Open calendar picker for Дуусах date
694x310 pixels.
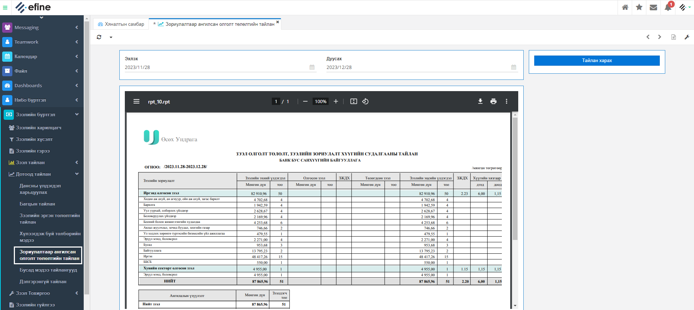tap(513, 67)
